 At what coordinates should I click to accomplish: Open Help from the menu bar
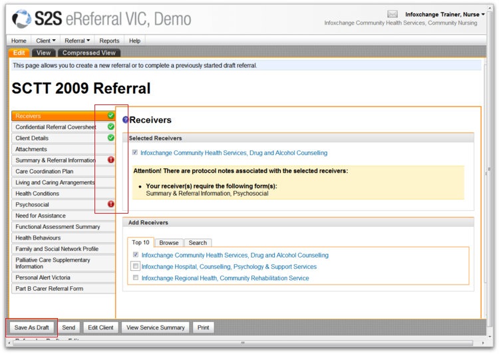coord(134,41)
